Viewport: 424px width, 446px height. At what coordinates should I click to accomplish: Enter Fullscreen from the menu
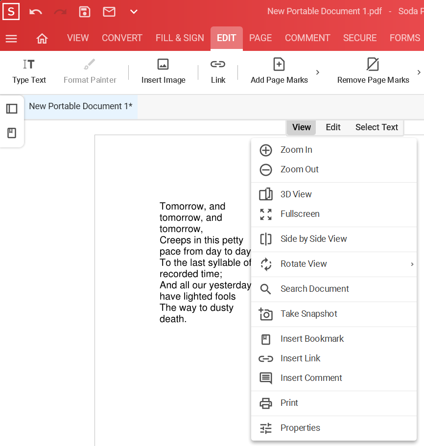(x=334, y=214)
